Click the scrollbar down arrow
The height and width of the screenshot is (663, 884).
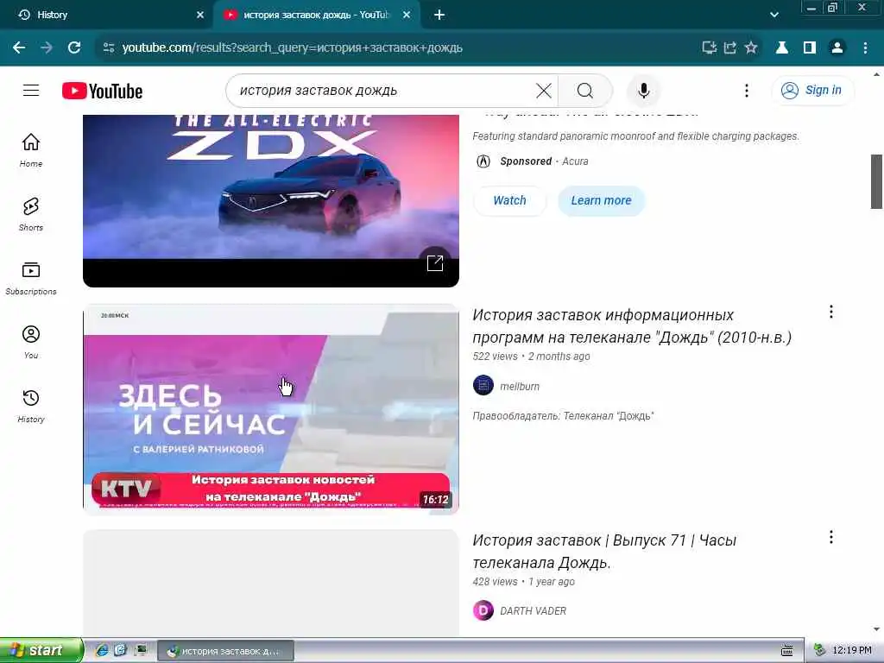876,629
